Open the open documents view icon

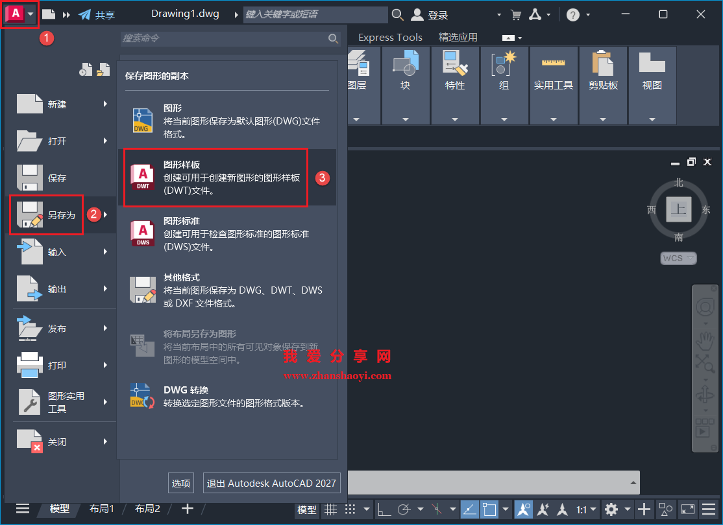pyautogui.click(x=103, y=69)
